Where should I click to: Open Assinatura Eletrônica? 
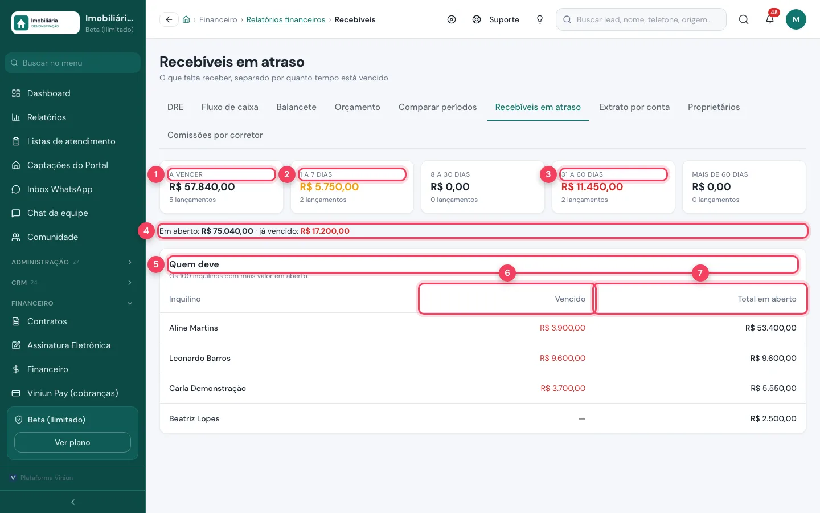point(73,345)
